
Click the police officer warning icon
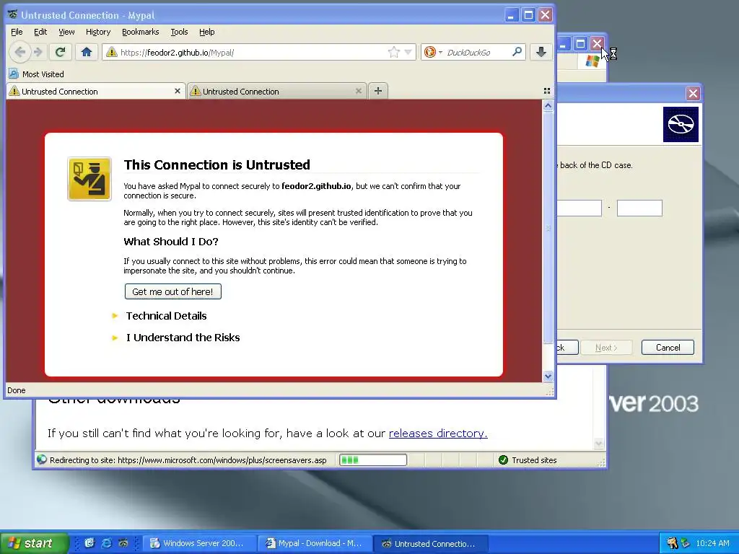89,179
